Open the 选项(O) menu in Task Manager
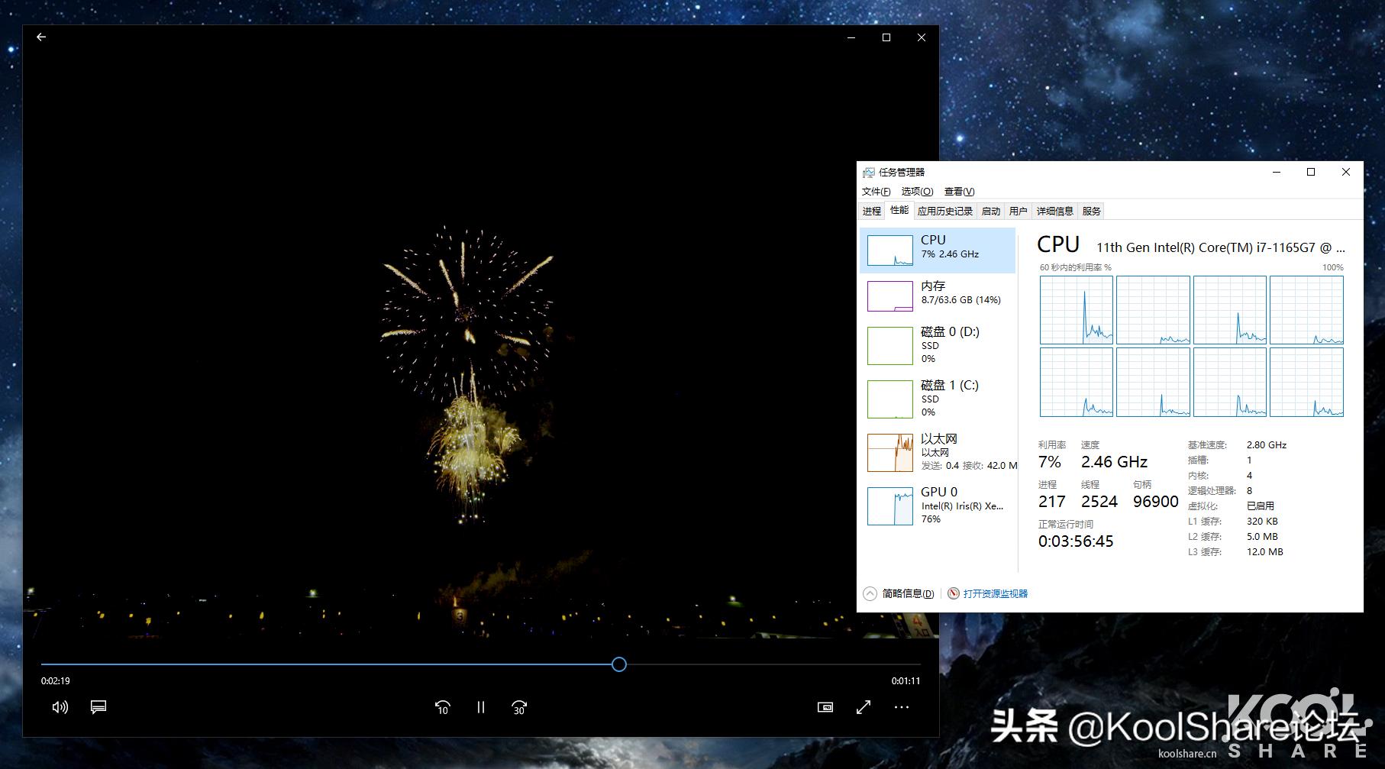This screenshot has width=1385, height=769. [x=917, y=192]
